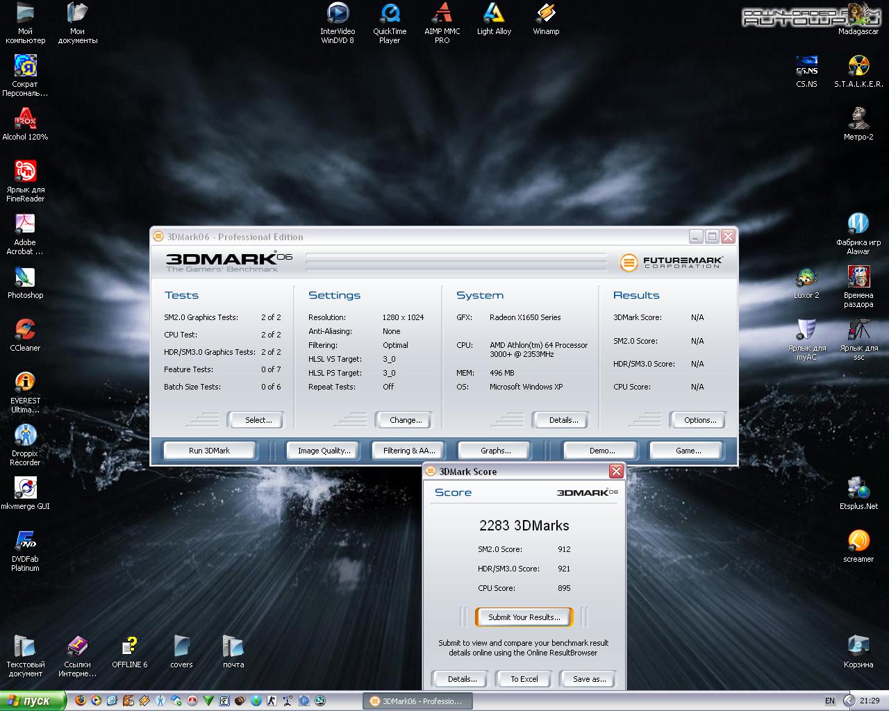
Task: Open the Filtering & AA options
Action: coord(409,451)
